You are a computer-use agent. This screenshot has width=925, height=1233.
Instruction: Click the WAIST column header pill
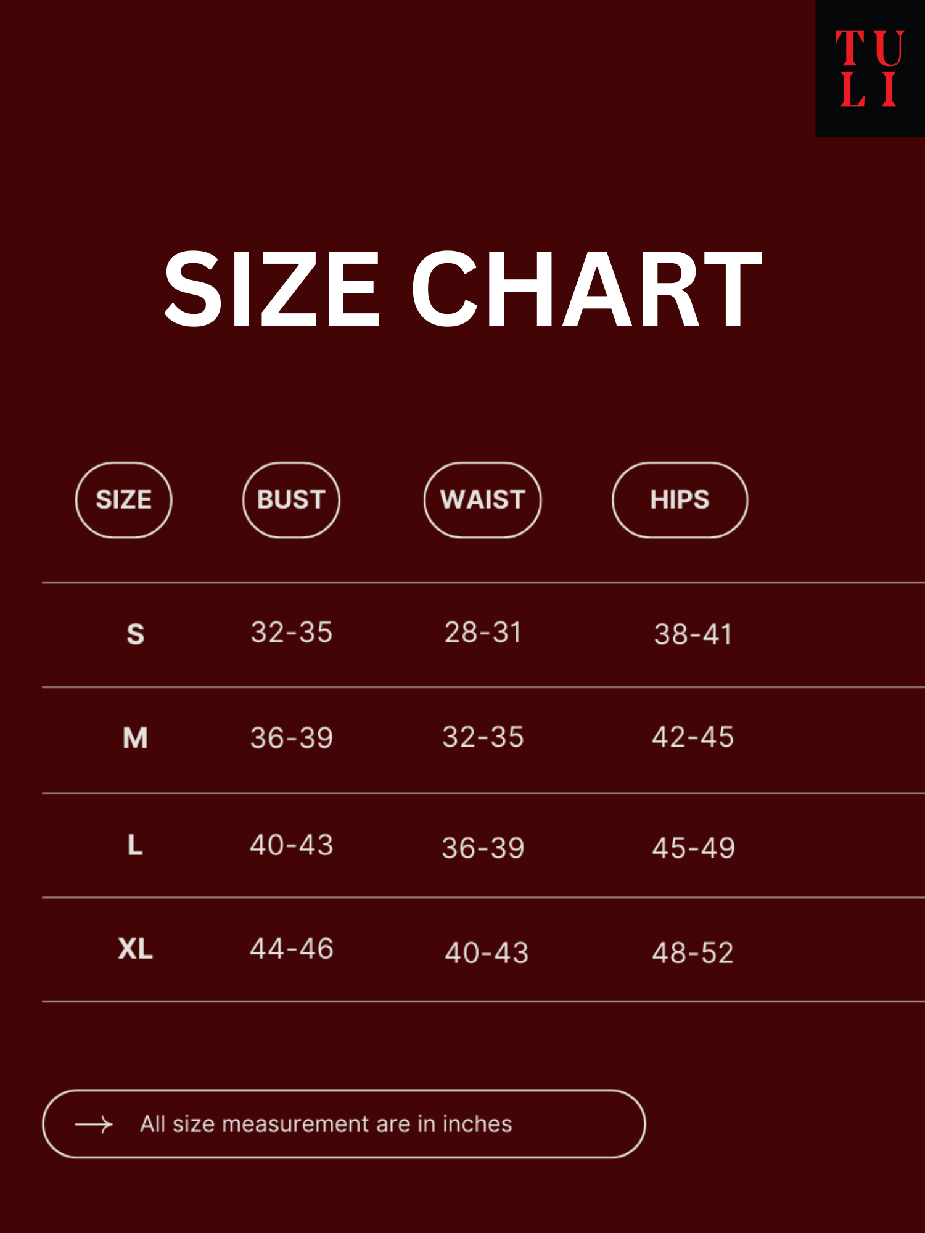pyautogui.click(x=482, y=500)
